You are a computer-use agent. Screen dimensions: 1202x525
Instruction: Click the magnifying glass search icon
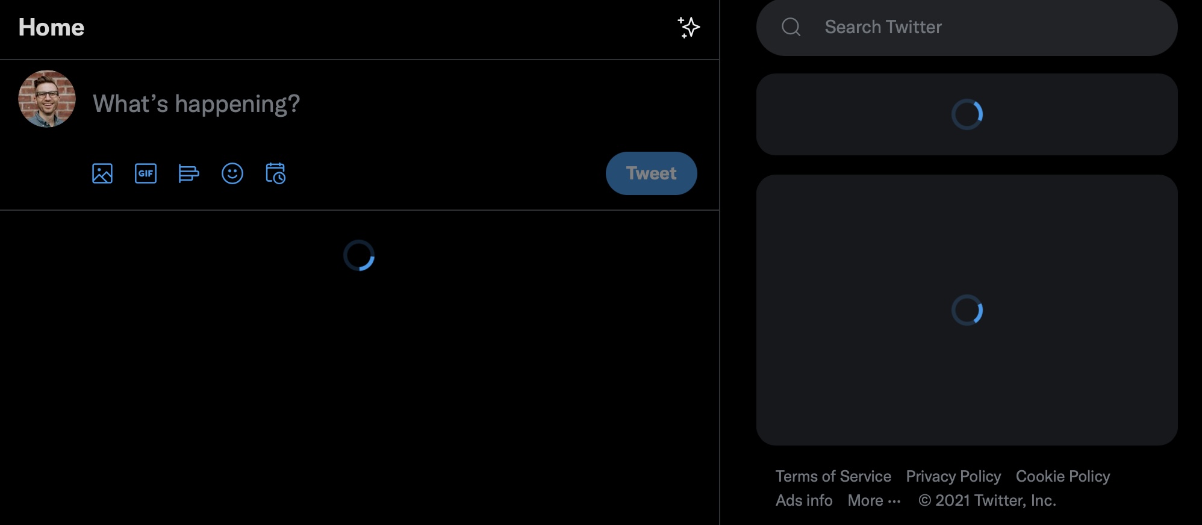791,27
